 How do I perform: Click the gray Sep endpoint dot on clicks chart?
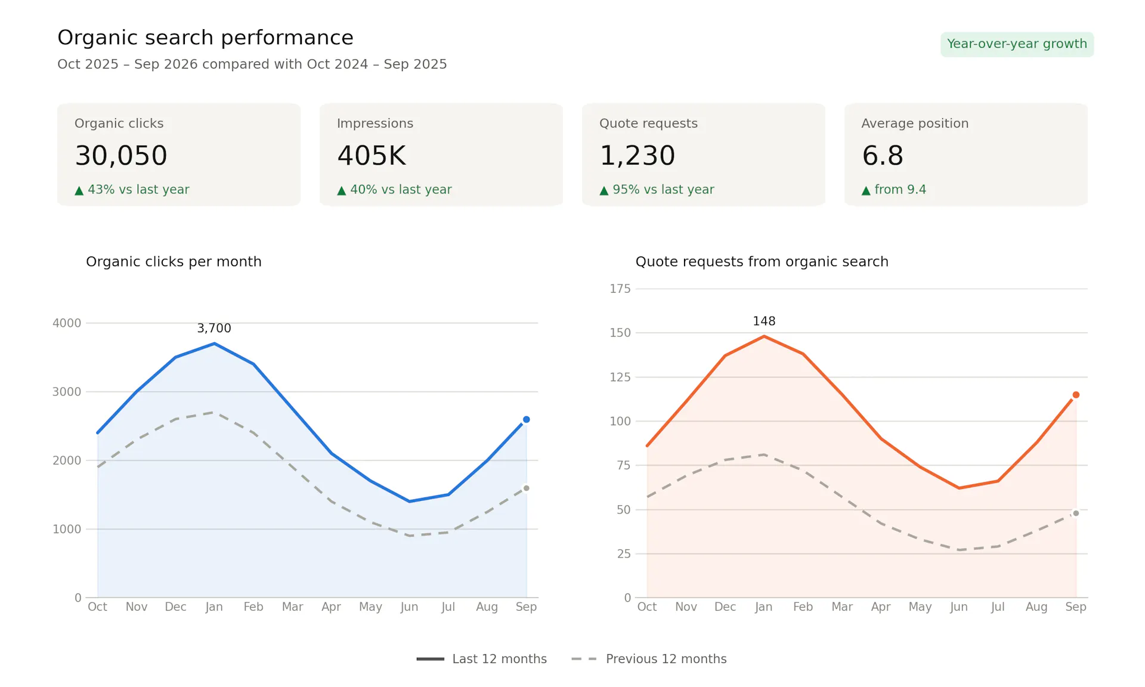pyautogui.click(x=526, y=488)
